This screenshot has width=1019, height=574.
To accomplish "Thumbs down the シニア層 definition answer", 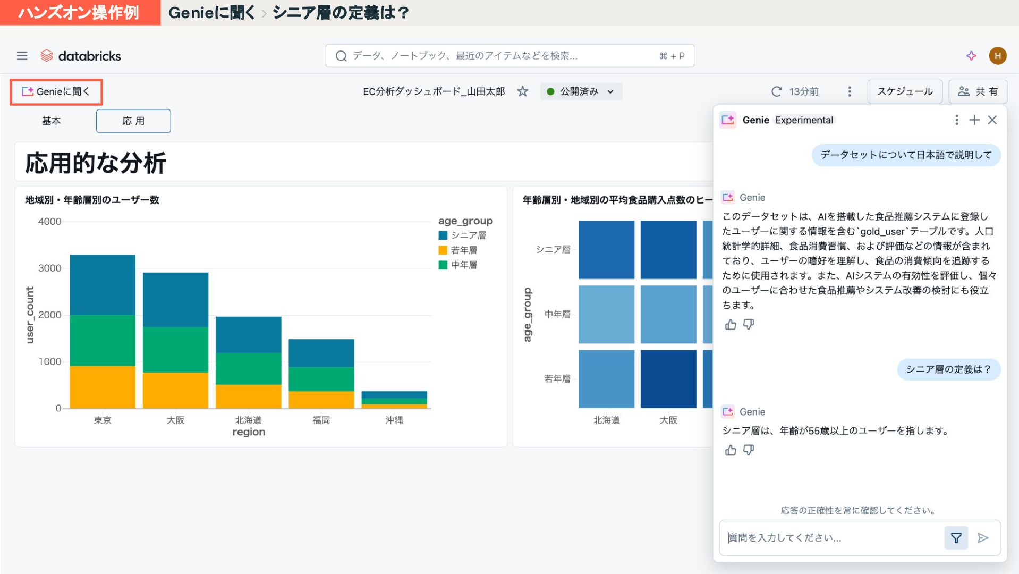I will (x=749, y=450).
